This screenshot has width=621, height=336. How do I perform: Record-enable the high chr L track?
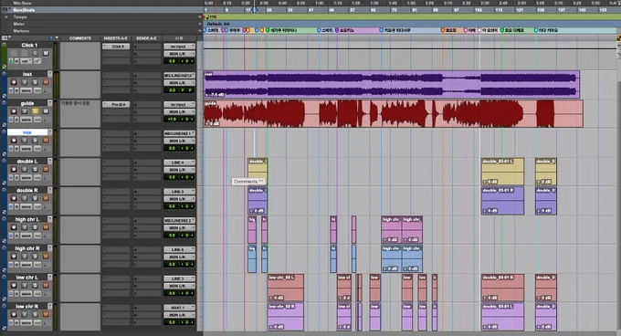14,227
